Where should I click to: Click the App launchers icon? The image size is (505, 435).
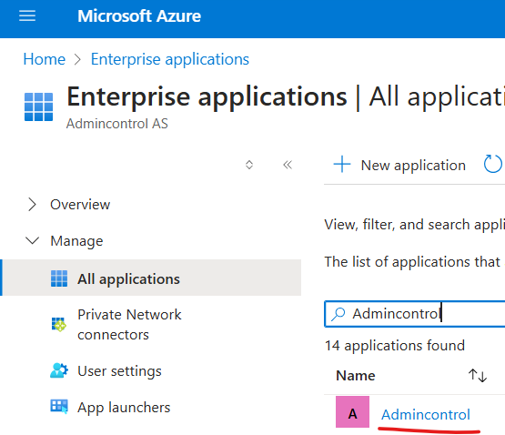[59, 407]
